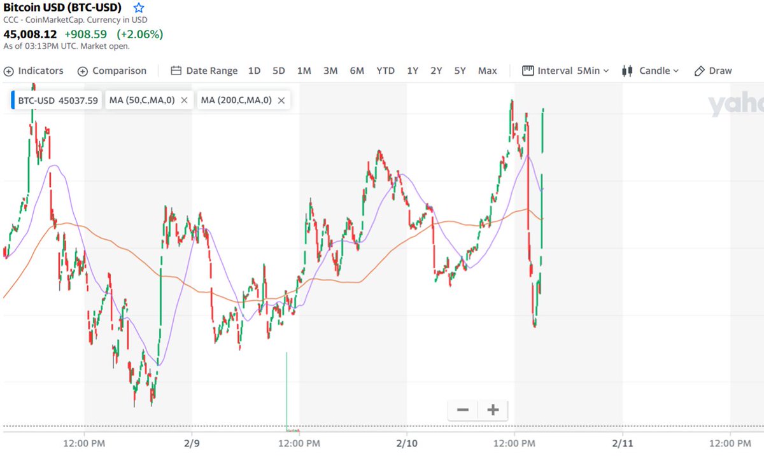Click the BTC-USD 45037.59 legend label
Viewport: 764px width, 456px height.
pos(57,100)
